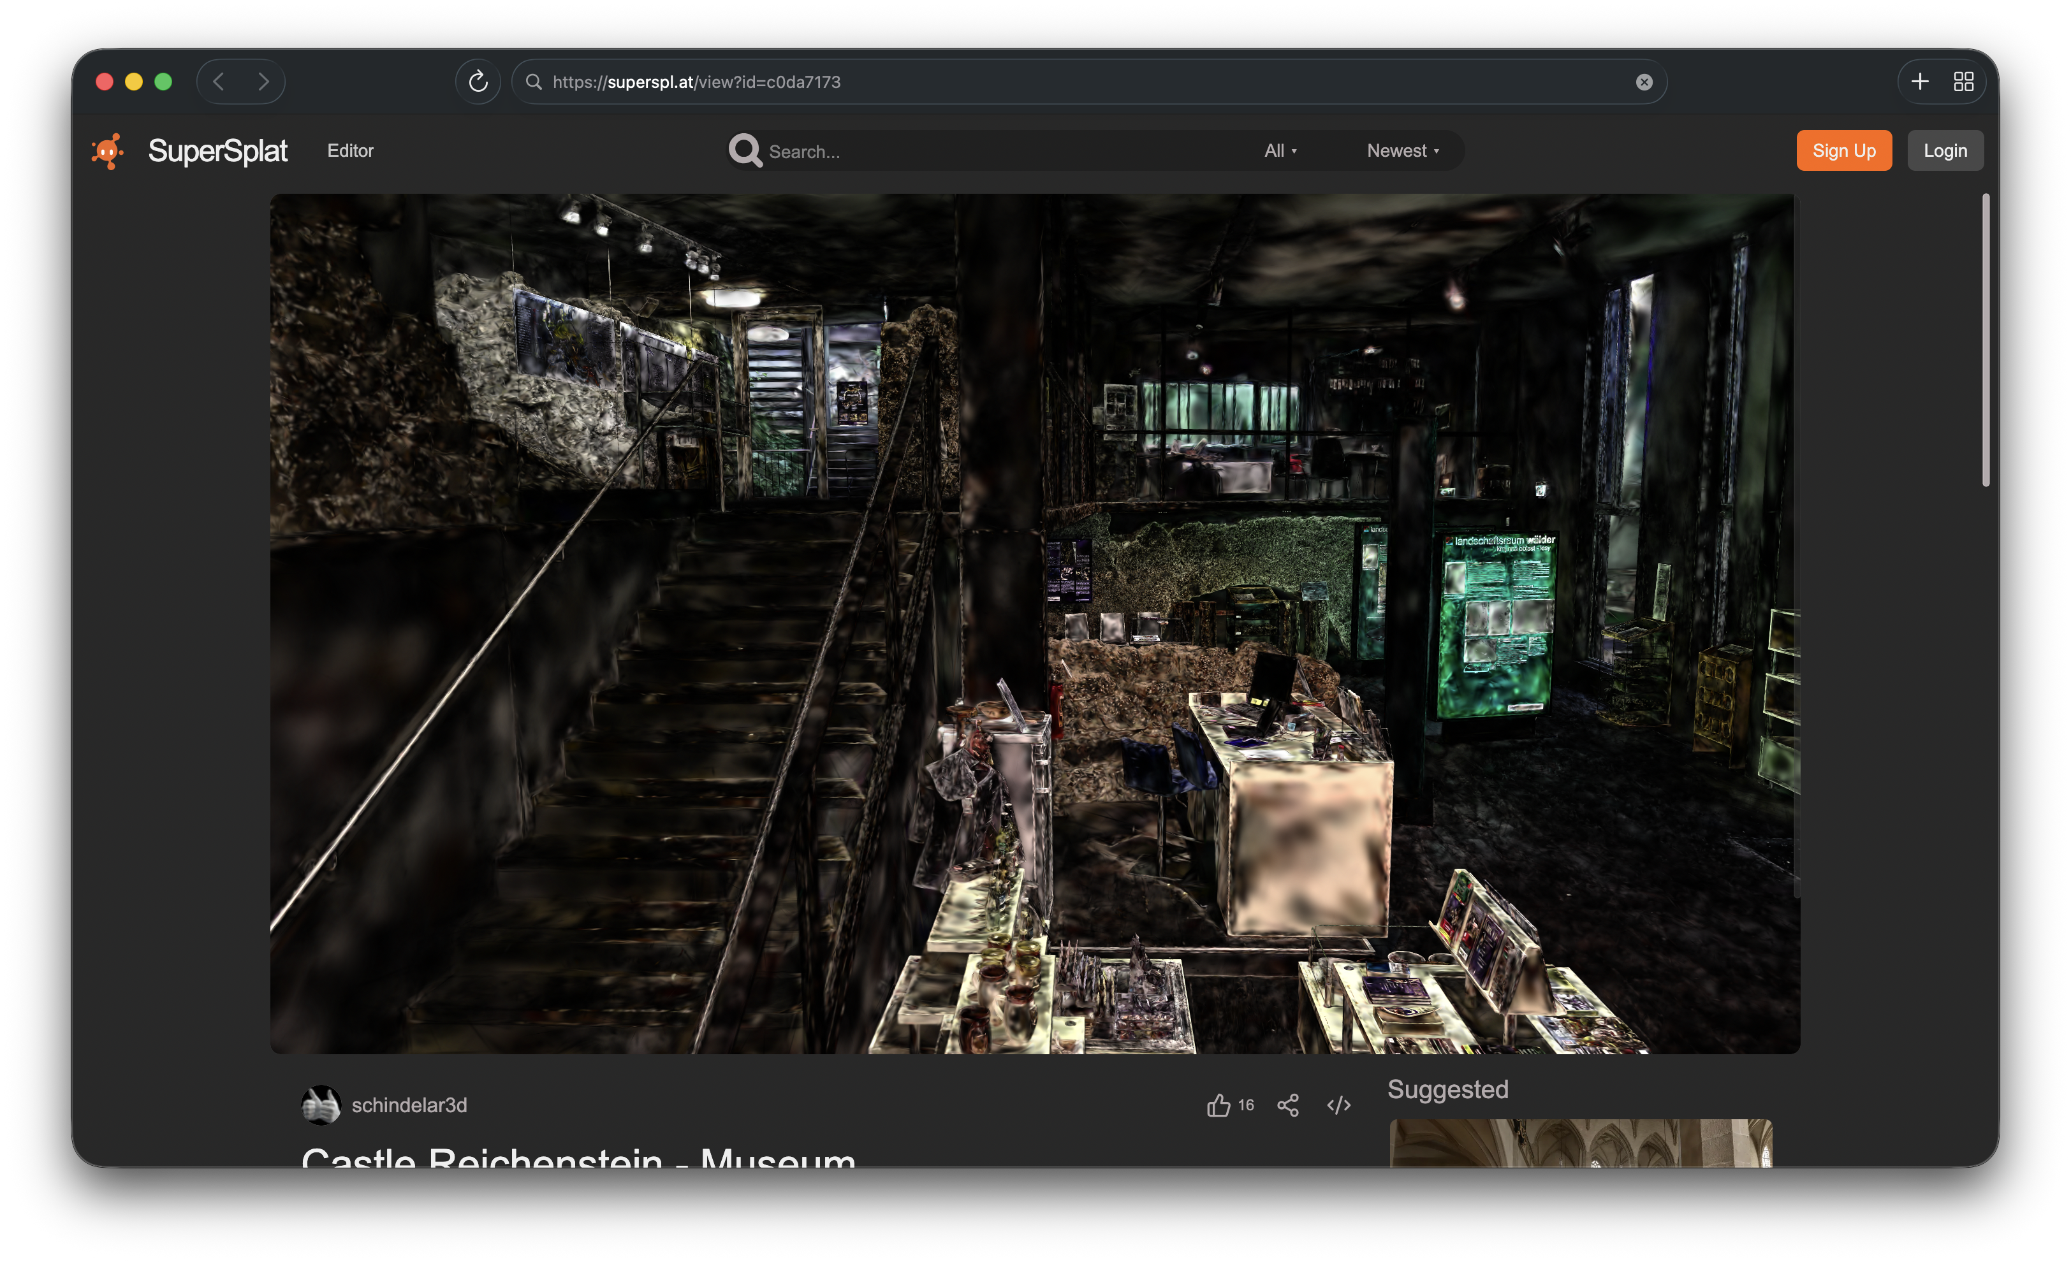Open new tab with plus icon
Image resolution: width=2071 pixels, height=1262 pixels.
pos(1920,82)
